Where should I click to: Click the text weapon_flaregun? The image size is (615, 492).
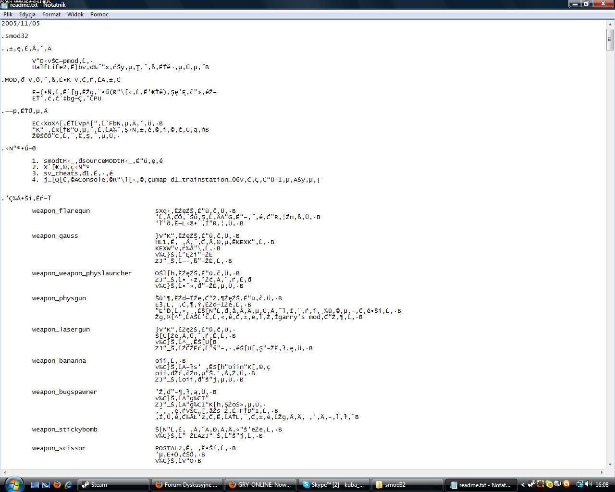61,211
